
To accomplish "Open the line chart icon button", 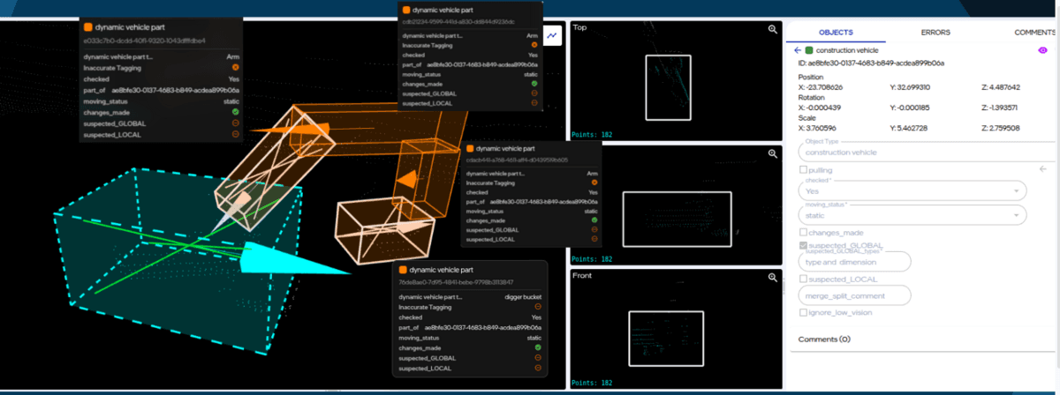I will tap(552, 35).
